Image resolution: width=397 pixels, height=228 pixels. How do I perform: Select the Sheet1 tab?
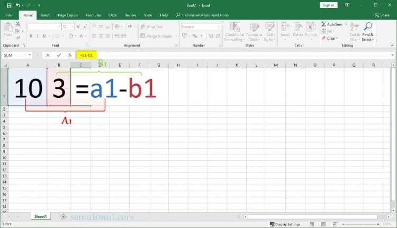[x=41, y=216]
